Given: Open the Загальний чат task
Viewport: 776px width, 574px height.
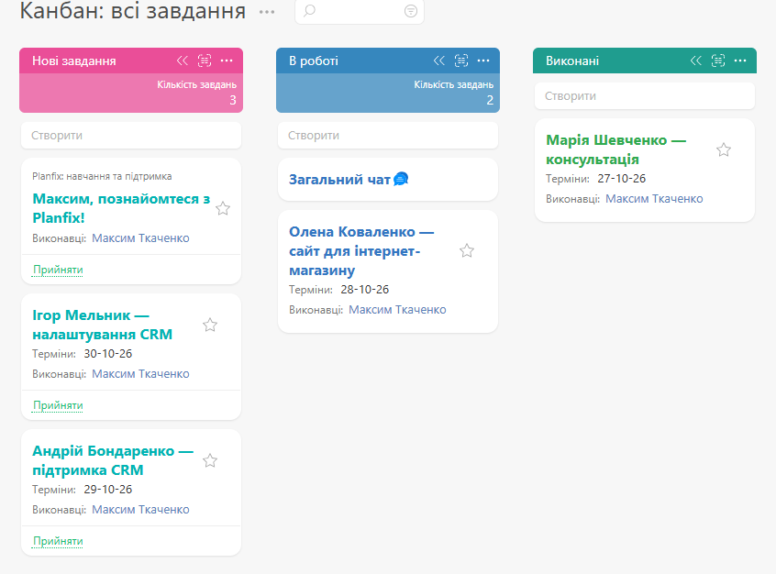Looking at the screenshot, I should point(339,179).
